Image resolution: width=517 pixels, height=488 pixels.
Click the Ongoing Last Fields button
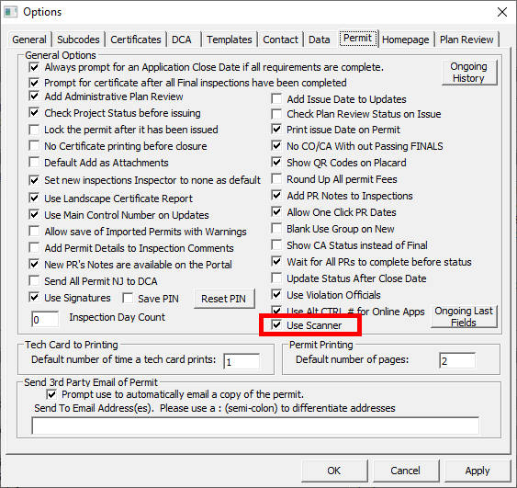point(464,316)
